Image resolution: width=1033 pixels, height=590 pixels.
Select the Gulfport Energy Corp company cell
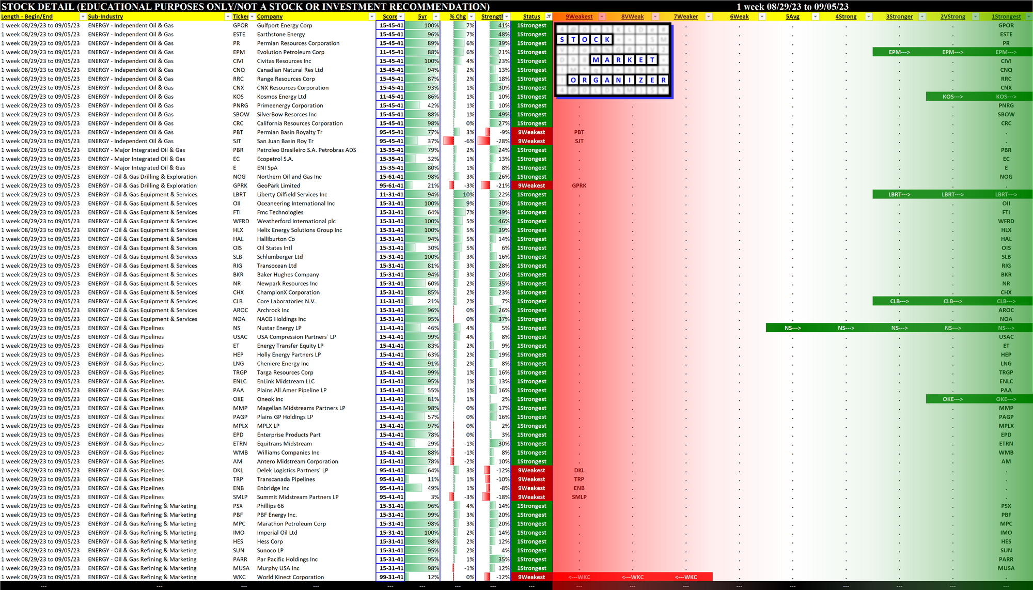pyautogui.click(x=285, y=25)
